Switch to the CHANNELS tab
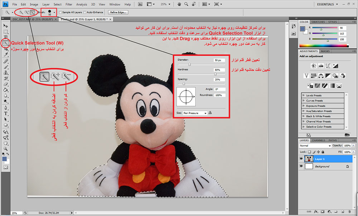Viewport: 358px width, 216px height. coord(318,140)
